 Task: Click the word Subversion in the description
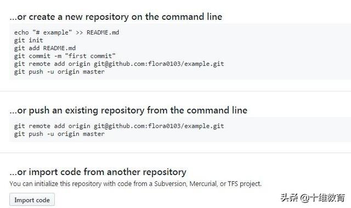(170, 184)
